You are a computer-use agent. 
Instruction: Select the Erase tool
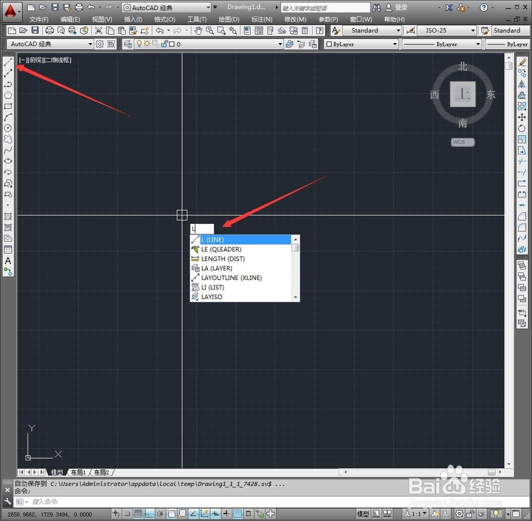(x=522, y=62)
